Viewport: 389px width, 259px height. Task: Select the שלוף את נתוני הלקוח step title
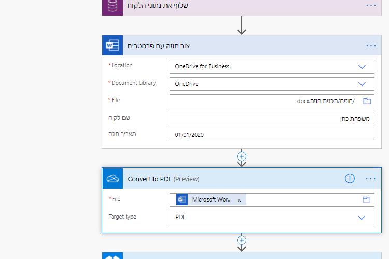click(158, 6)
